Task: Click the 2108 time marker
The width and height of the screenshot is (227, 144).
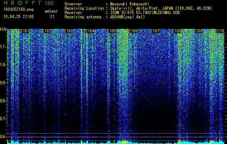Action: pos(176,31)
